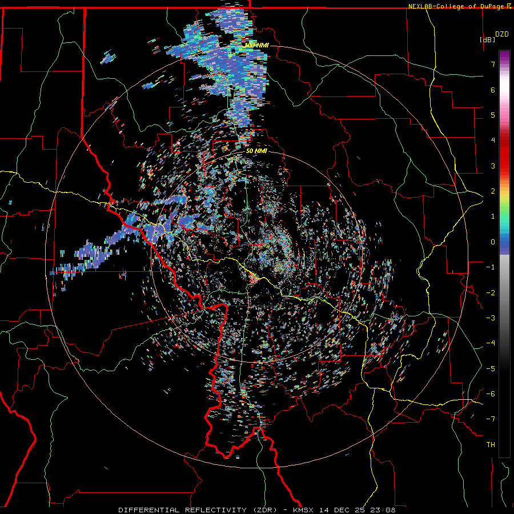This screenshot has height=514, width=514.
Task: Click the ZDR color scale bar
Action: pos(504,254)
